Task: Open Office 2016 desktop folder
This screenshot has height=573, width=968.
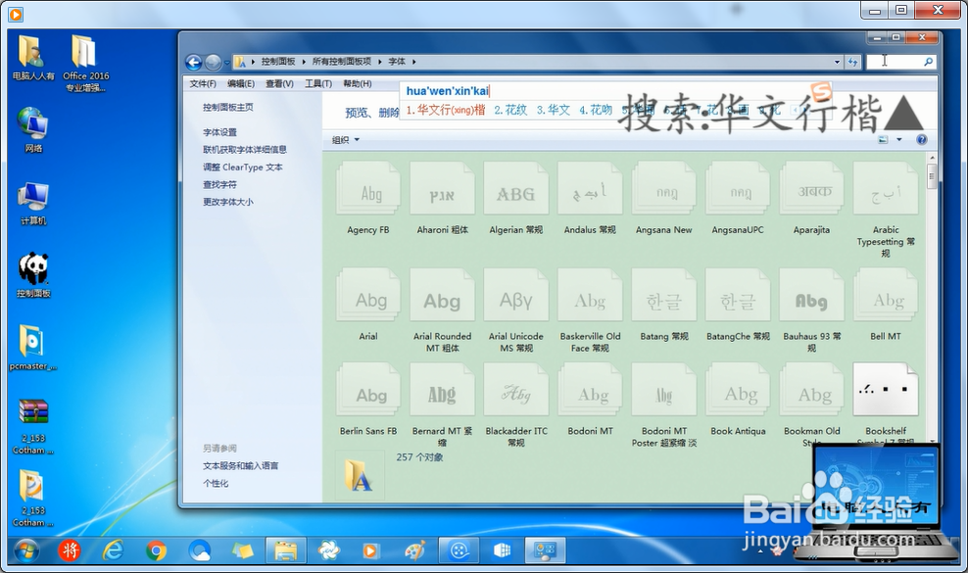Action: 86,63
